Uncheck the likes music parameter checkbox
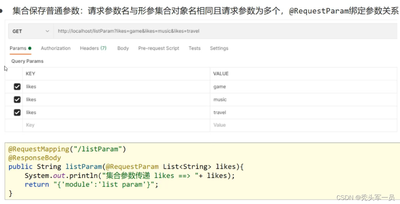Screen dimensions: 400x204 [17, 100]
